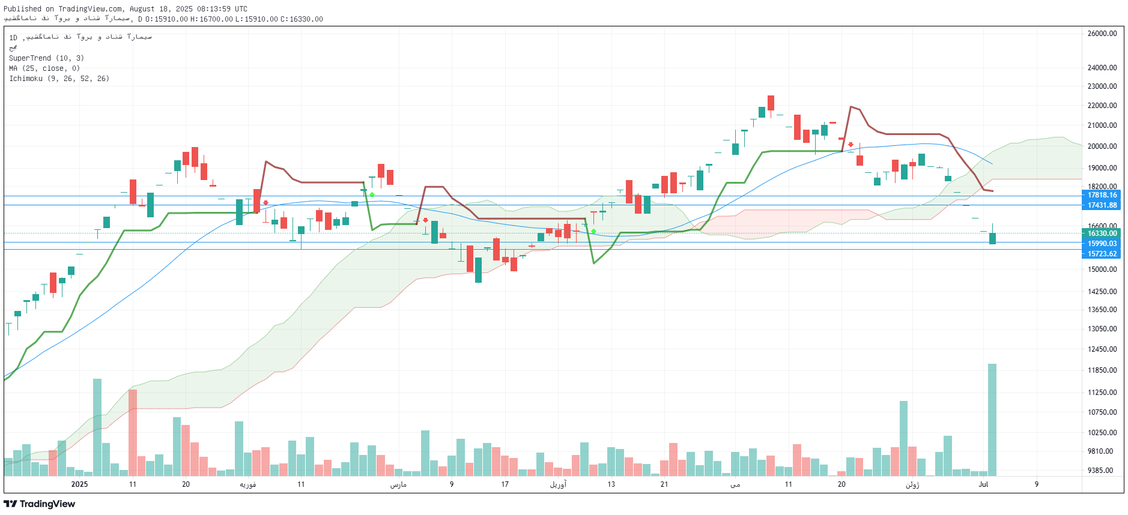
Task: Click the rightmost green SuperTrend buy arrow
Action: pyautogui.click(x=593, y=231)
